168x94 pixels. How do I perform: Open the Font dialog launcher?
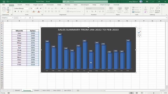click(42, 15)
